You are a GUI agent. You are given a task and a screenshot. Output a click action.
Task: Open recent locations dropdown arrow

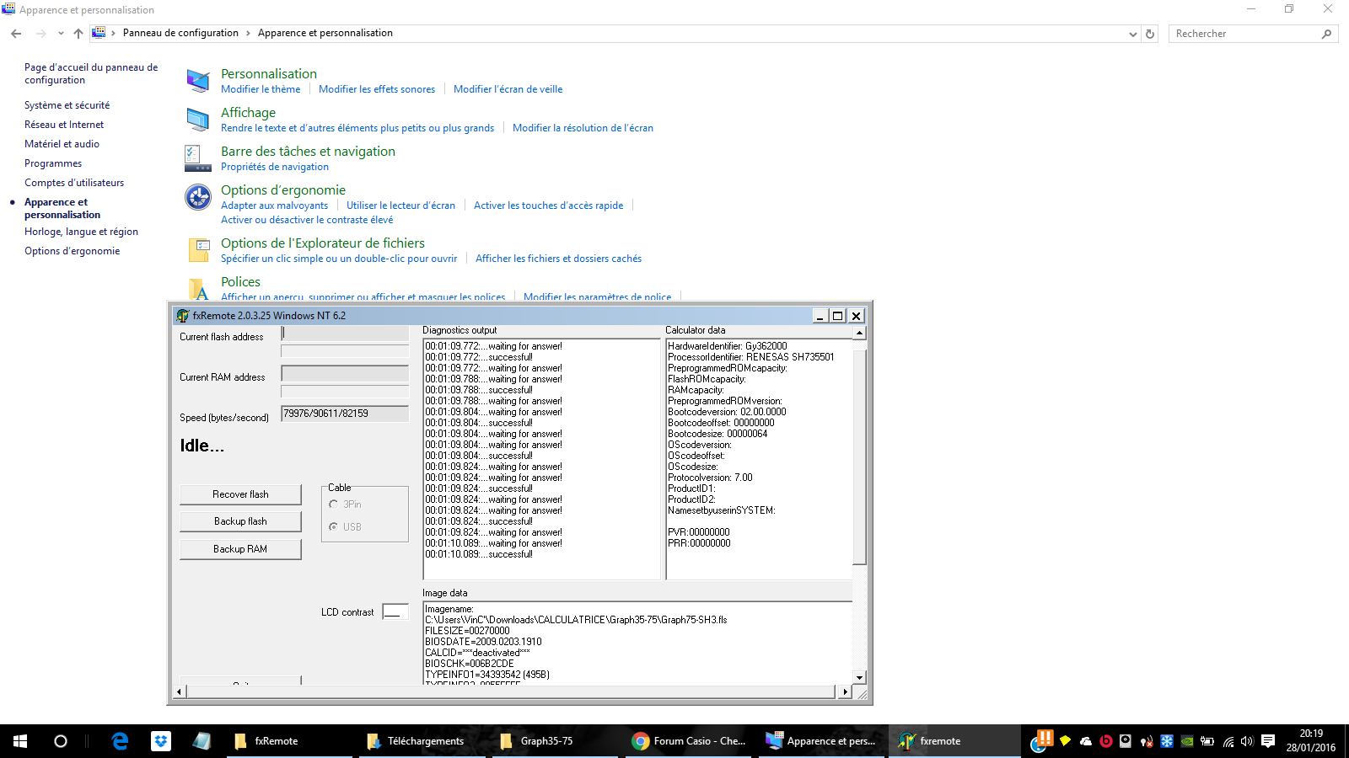tap(61, 34)
